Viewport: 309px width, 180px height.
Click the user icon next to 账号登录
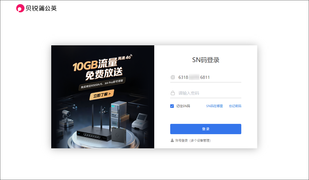click(172, 141)
